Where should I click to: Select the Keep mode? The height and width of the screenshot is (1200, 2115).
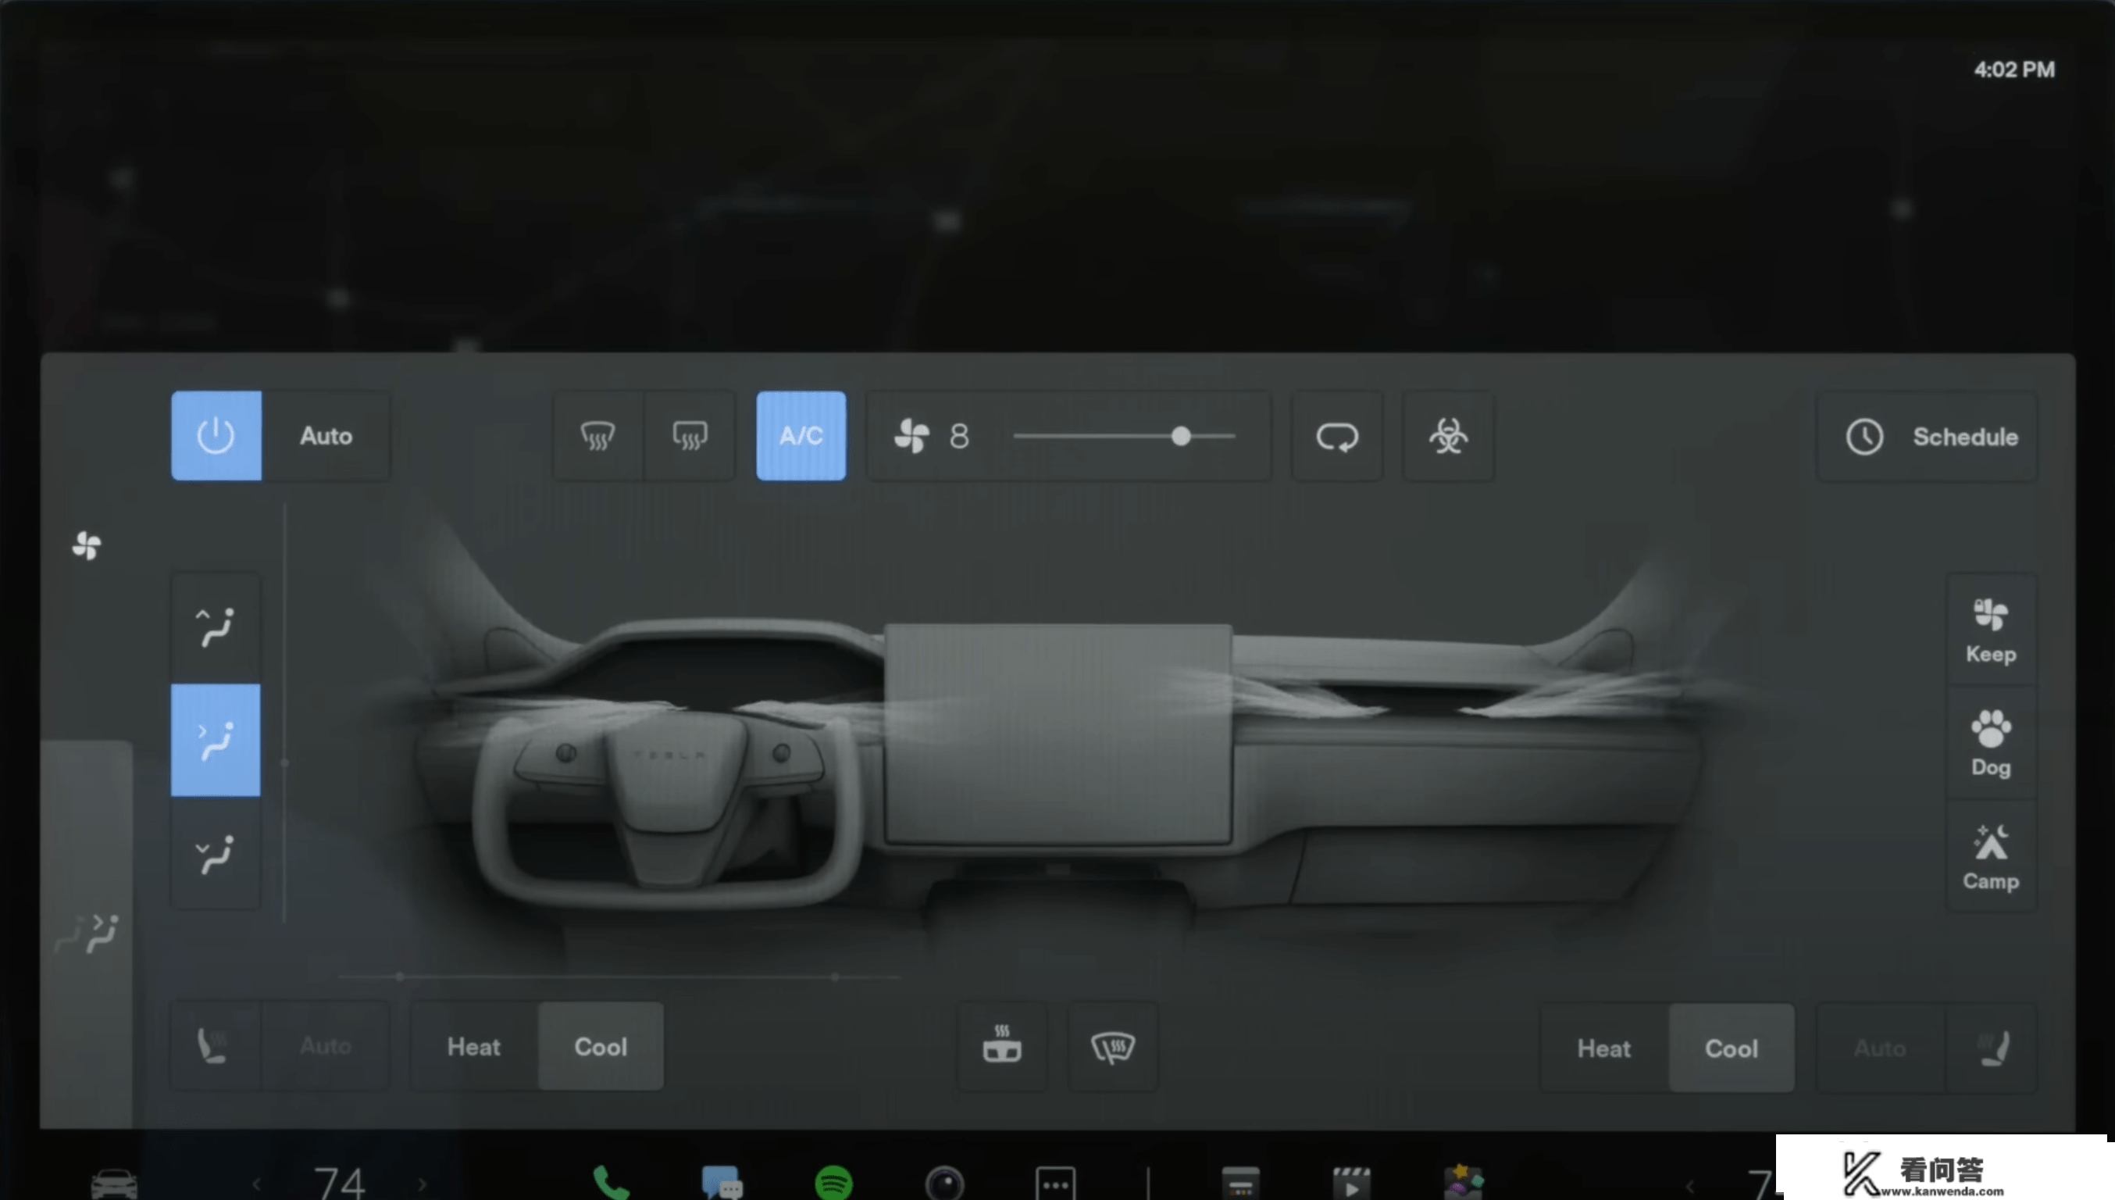[1988, 630]
